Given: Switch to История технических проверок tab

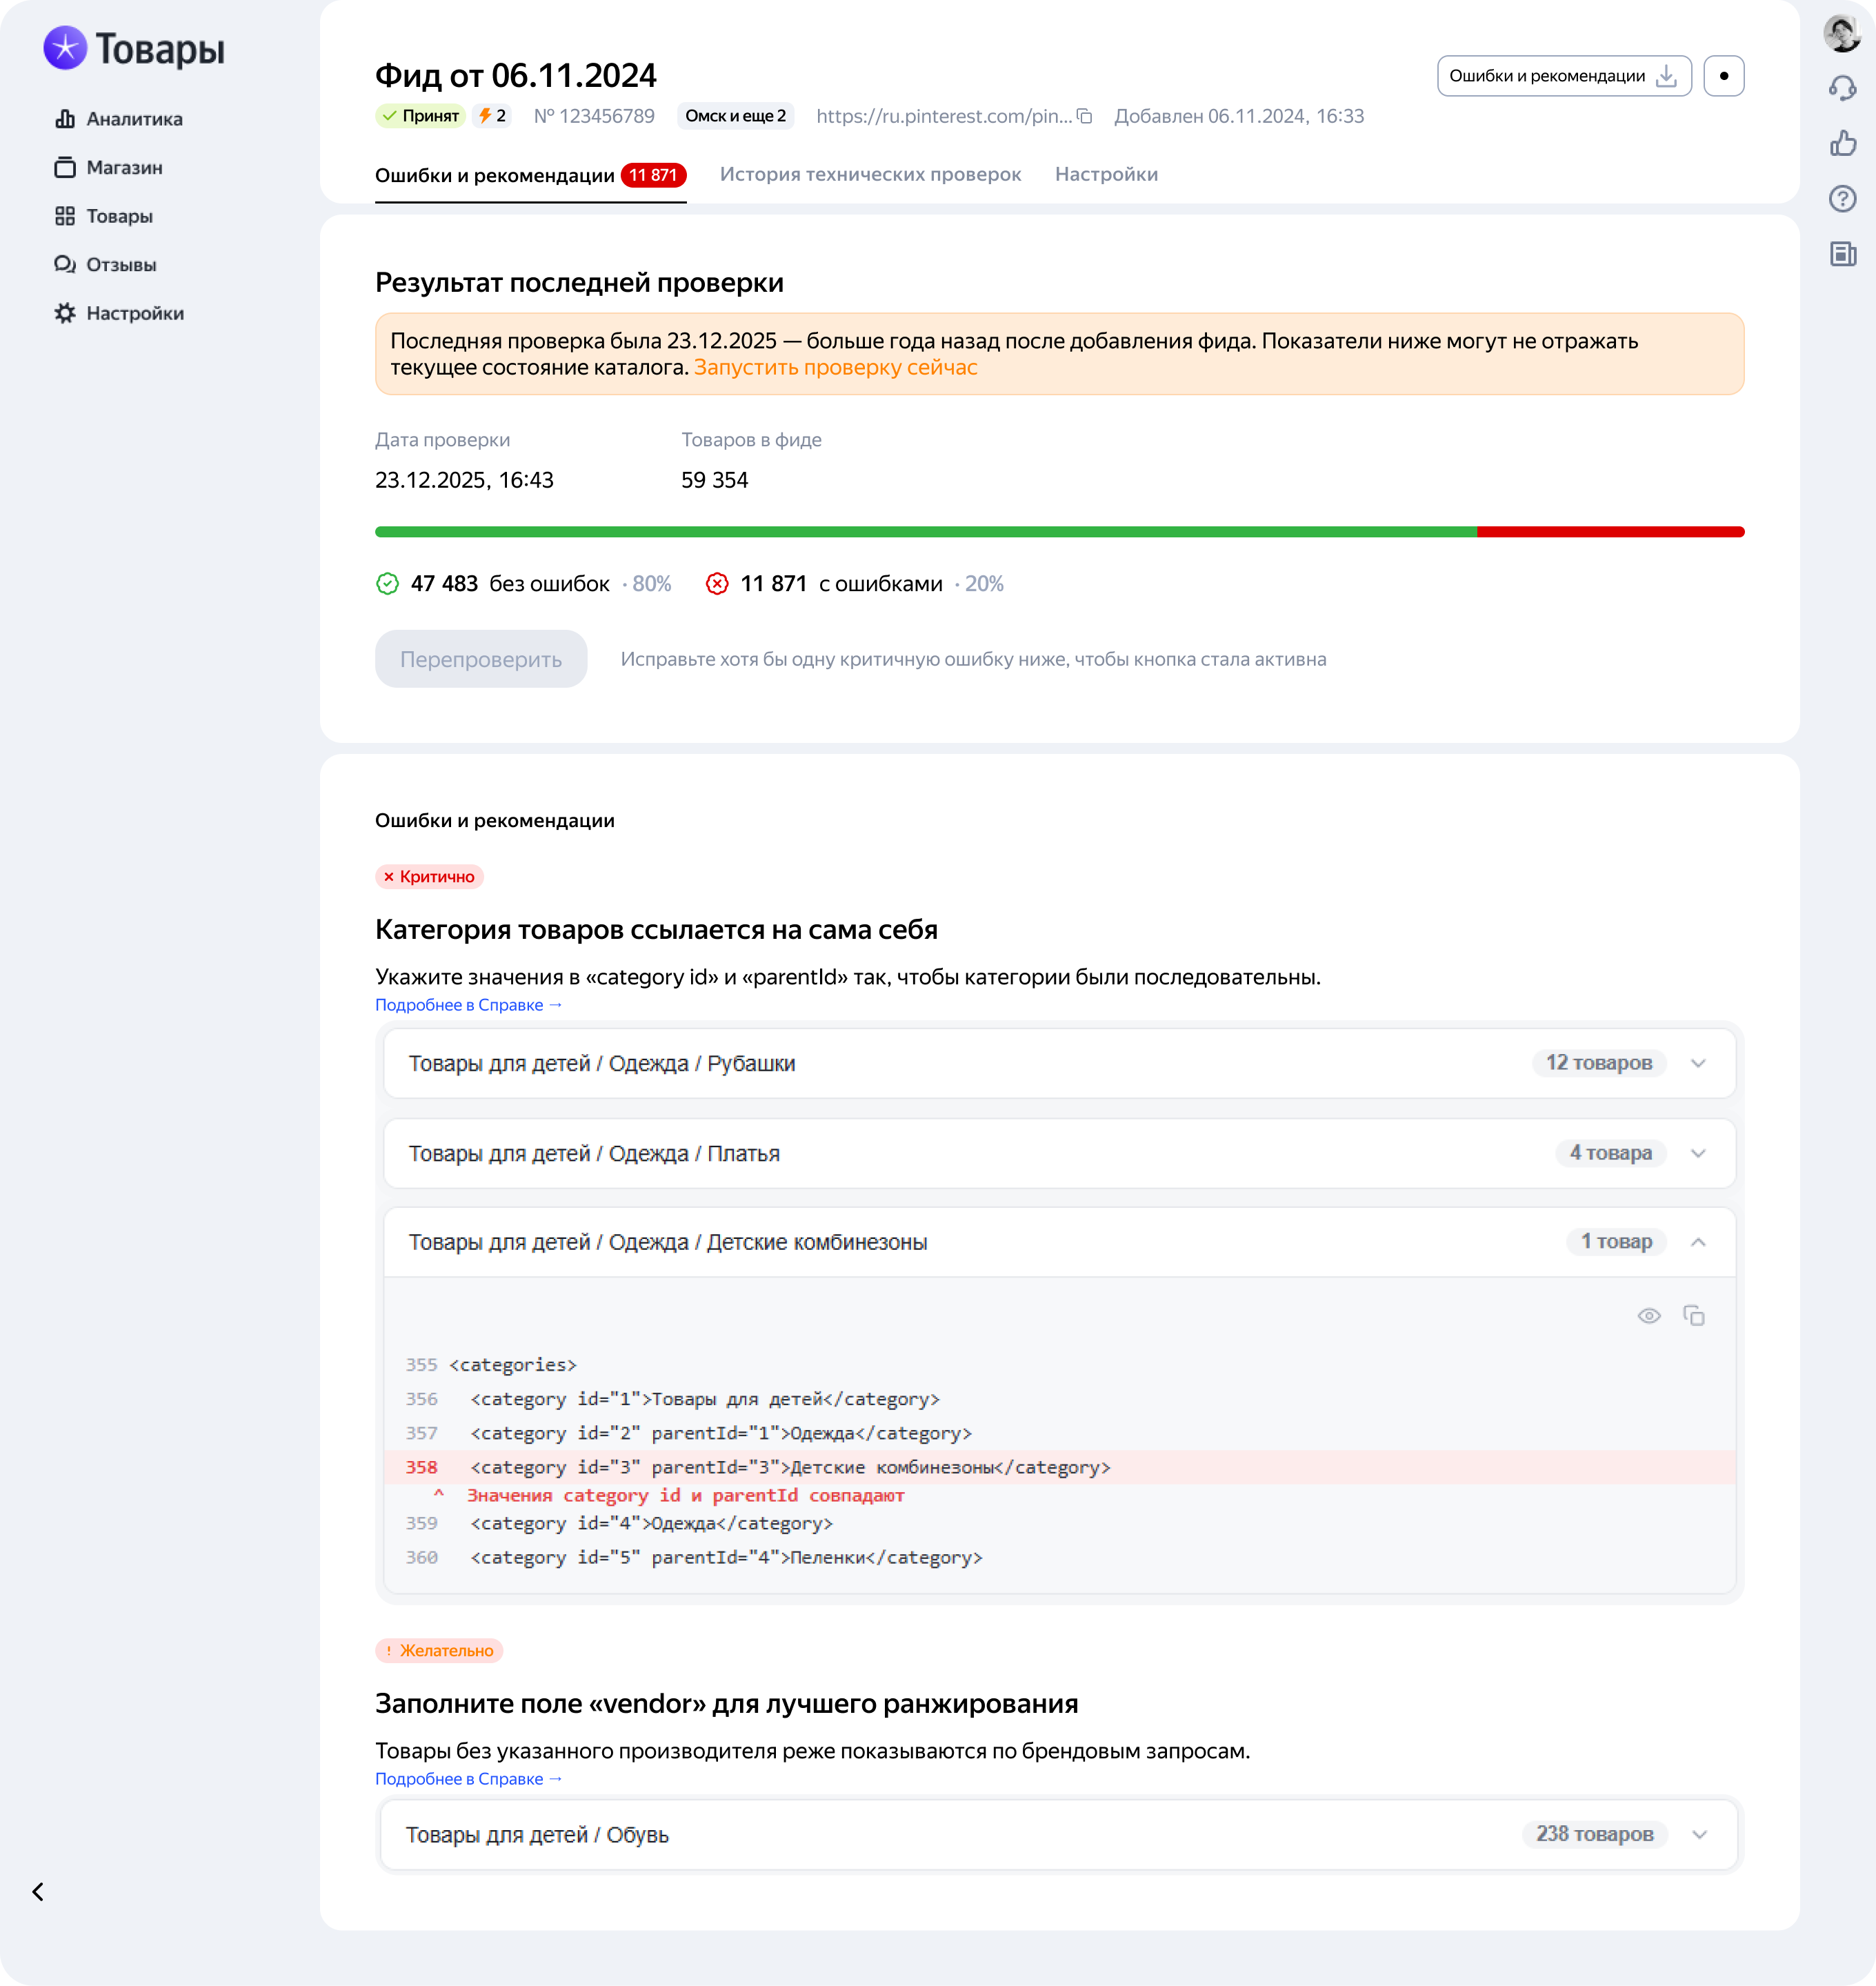Looking at the screenshot, I should tap(870, 174).
